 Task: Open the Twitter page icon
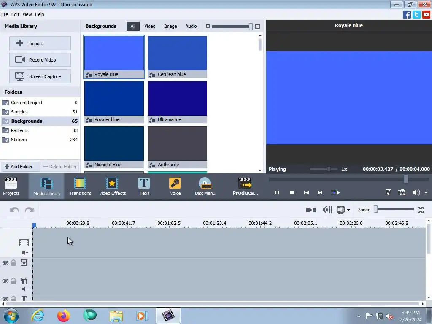coord(416,15)
